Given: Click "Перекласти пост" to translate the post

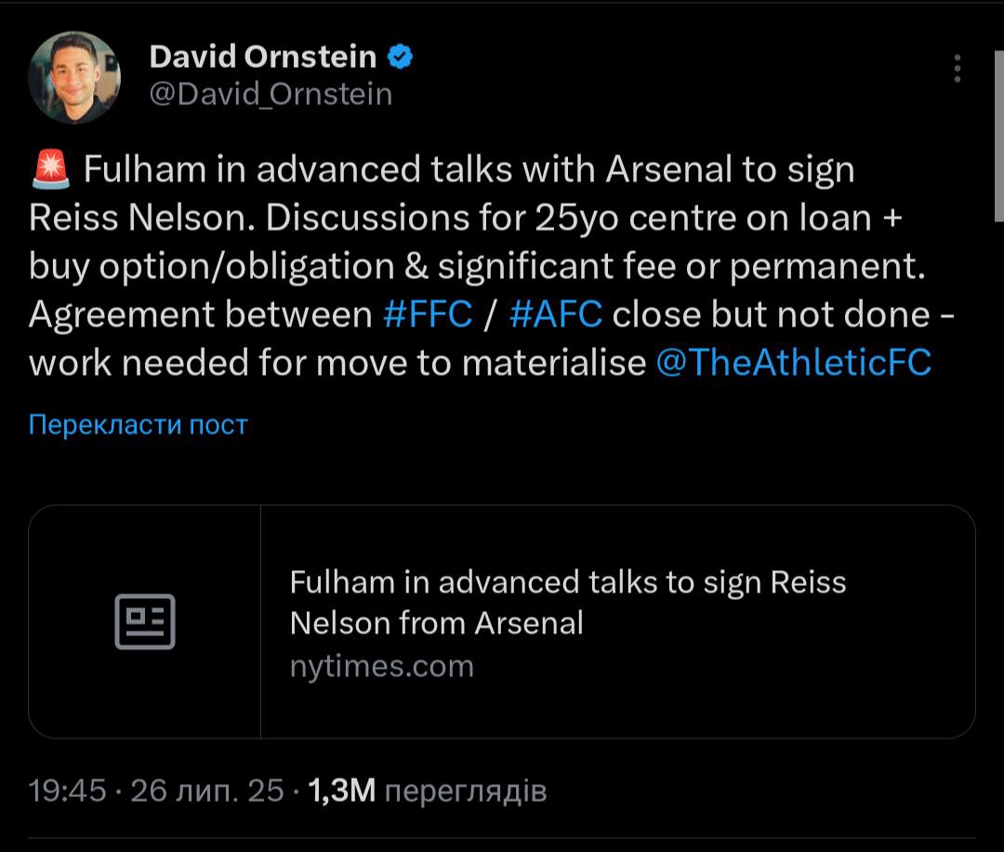Looking at the screenshot, I should click(139, 425).
